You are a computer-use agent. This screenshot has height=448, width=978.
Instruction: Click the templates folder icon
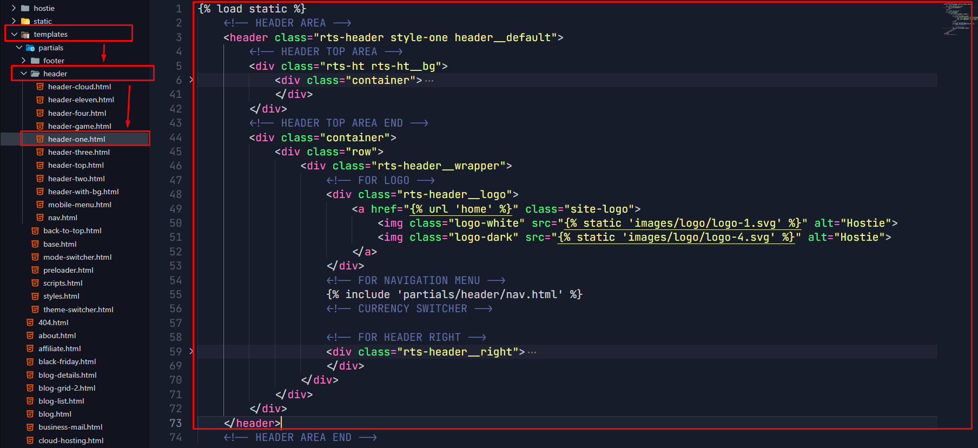click(x=25, y=34)
